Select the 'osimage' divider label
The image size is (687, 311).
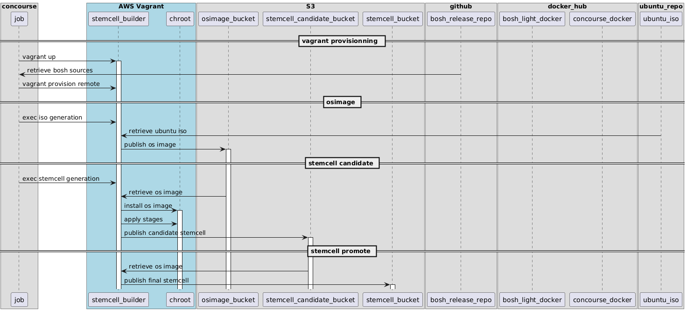click(x=342, y=102)
